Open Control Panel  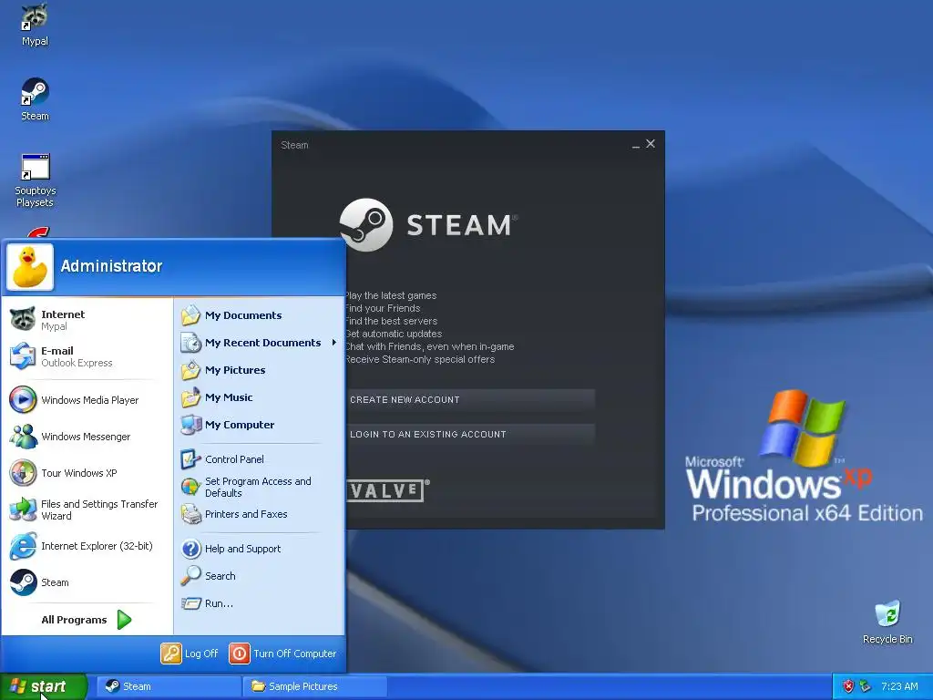coord(260,459)
